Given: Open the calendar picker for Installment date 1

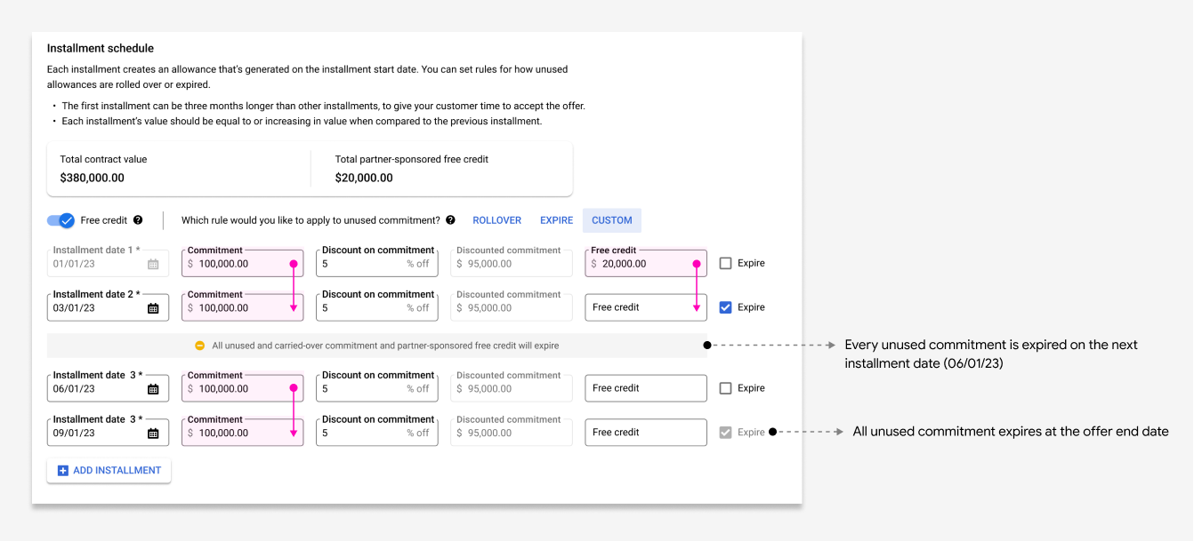Looking at the screenshot, I should click(x=152, y=262).
